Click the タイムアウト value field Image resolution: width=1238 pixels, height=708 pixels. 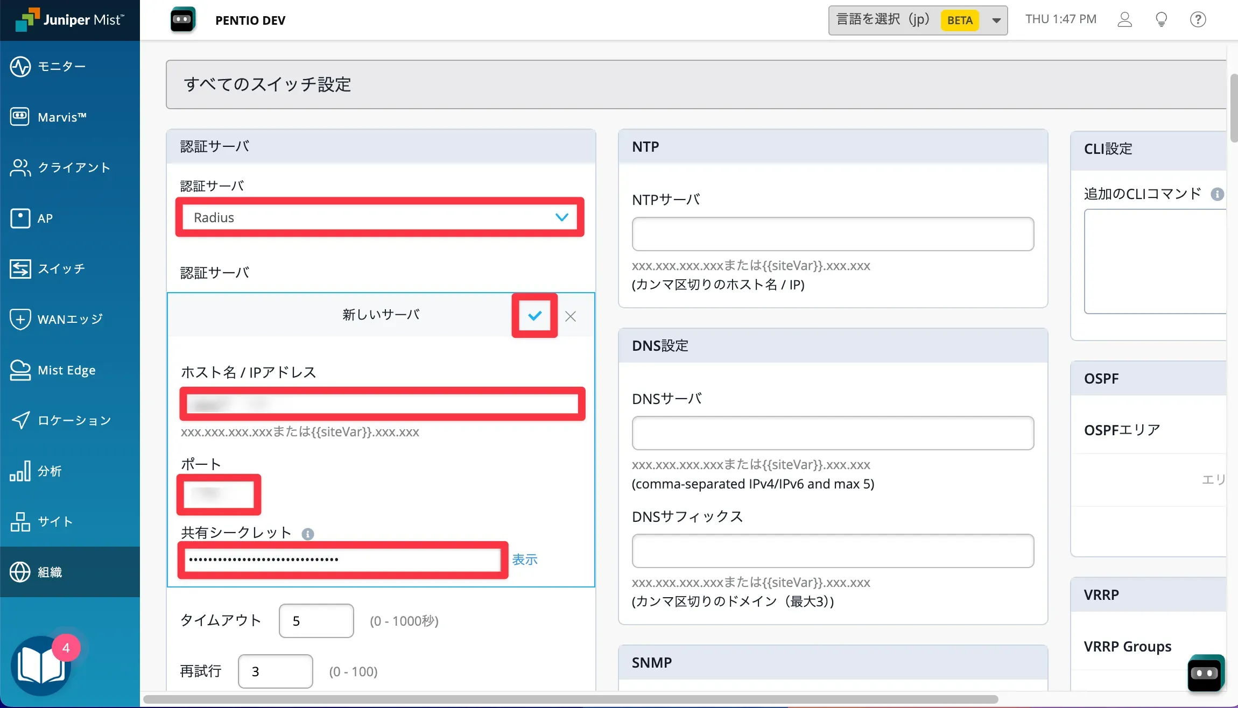[316, 621]
